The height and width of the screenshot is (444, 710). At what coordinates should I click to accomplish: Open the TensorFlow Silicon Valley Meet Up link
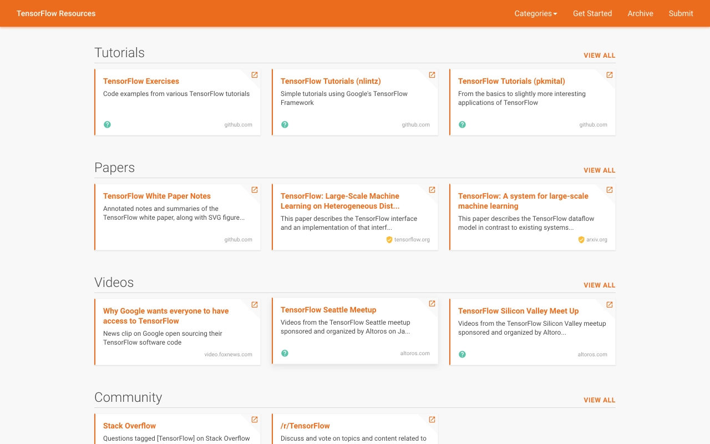coord(519,311)
